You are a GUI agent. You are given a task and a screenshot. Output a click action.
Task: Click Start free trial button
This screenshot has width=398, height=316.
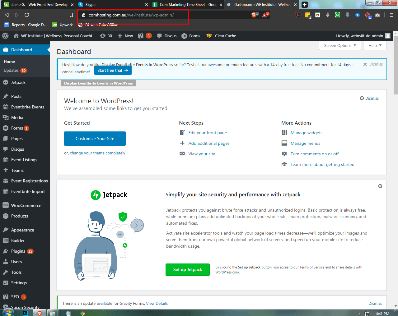[x=113, y=71]
